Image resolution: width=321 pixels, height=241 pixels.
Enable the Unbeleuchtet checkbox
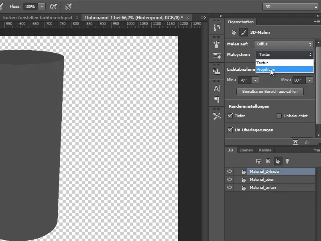[x=278, y=116]
